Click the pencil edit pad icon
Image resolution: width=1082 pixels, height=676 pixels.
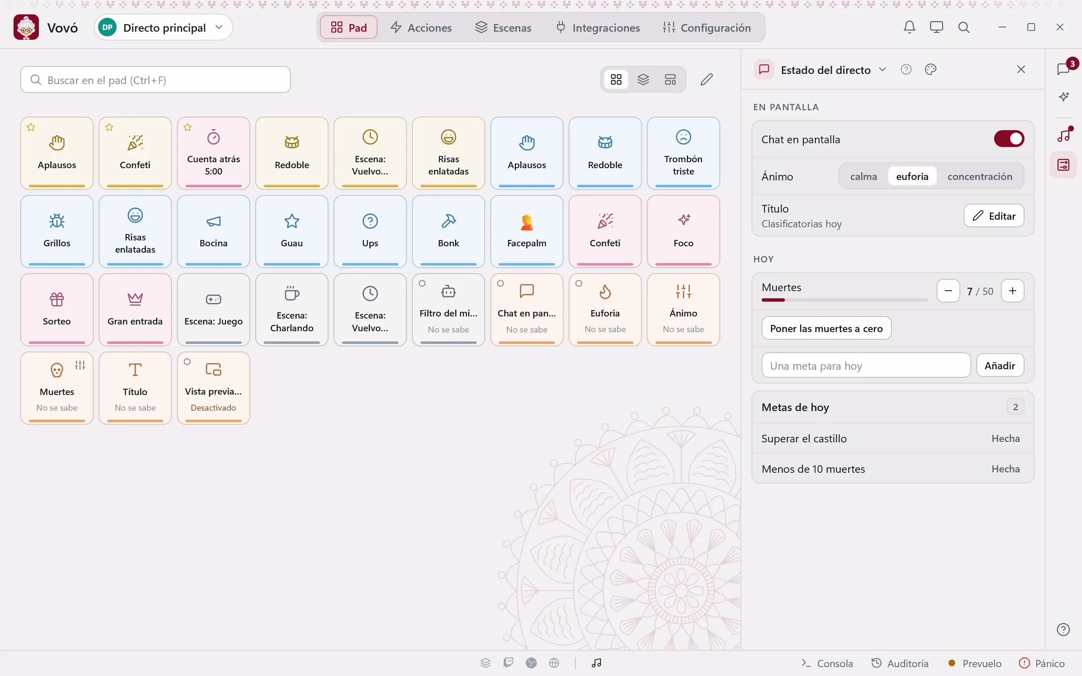[706, 79]
